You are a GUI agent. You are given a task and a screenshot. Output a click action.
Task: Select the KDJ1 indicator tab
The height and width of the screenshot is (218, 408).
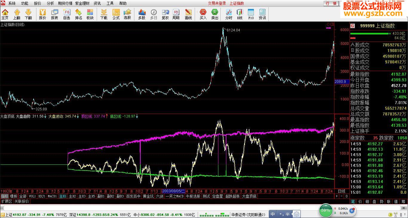coord(42,196)
